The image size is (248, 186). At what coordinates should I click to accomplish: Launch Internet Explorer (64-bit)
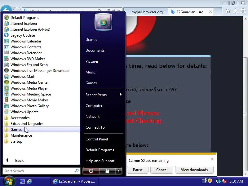tap(42, 29)
